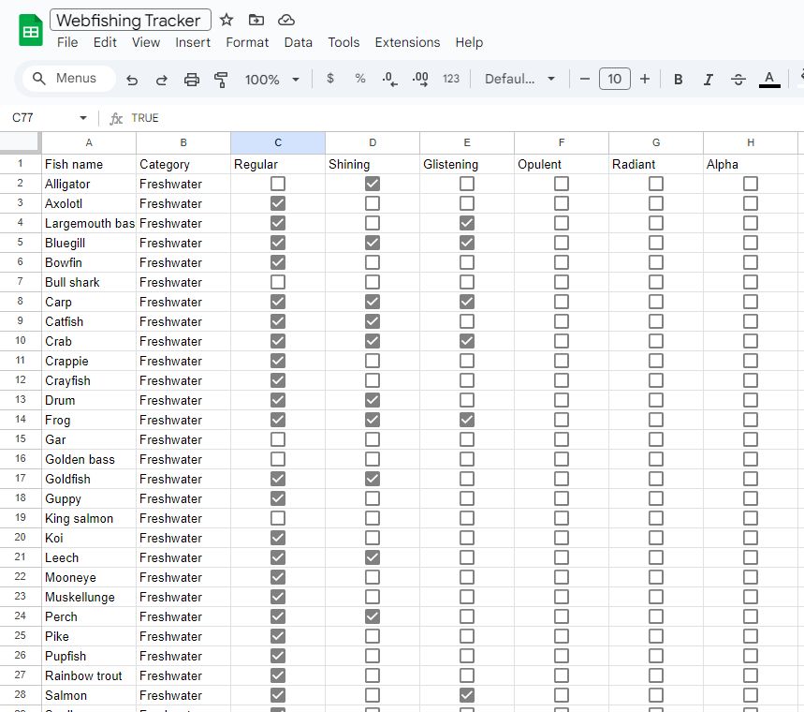Format as percent
This screenshot has height=712, width=804.
click(x=360, y=78)
